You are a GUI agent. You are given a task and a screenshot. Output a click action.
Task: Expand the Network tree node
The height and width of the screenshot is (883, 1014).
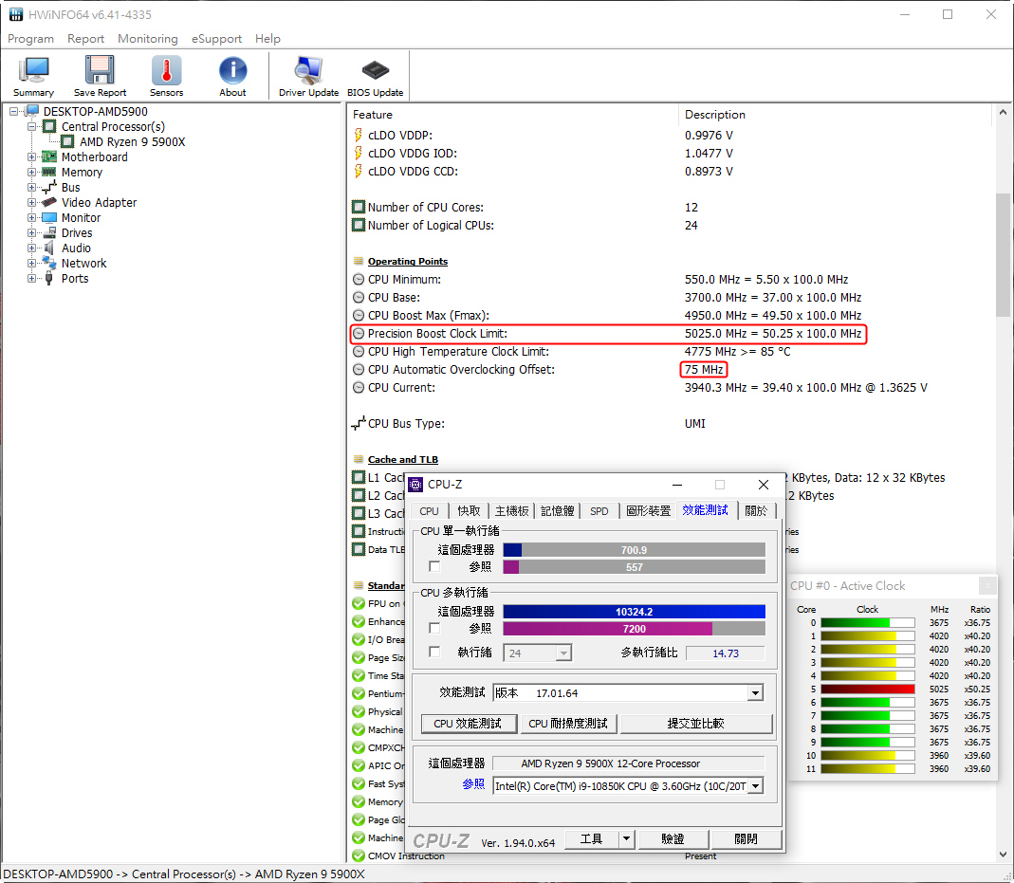(x=31, y=263)
